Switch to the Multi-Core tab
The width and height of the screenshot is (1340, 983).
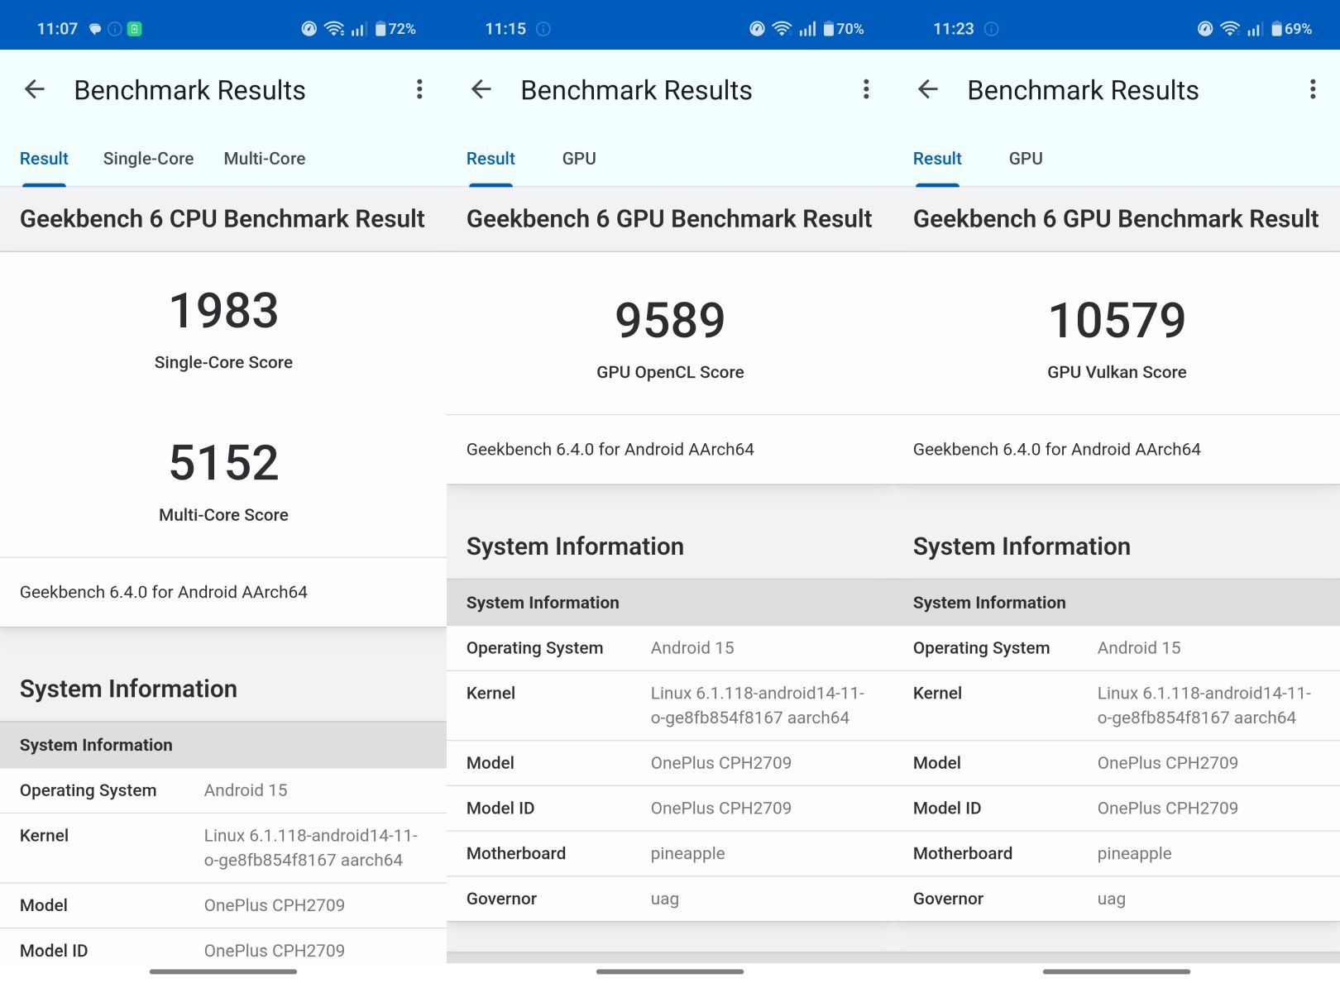click(x=265, y=159)
